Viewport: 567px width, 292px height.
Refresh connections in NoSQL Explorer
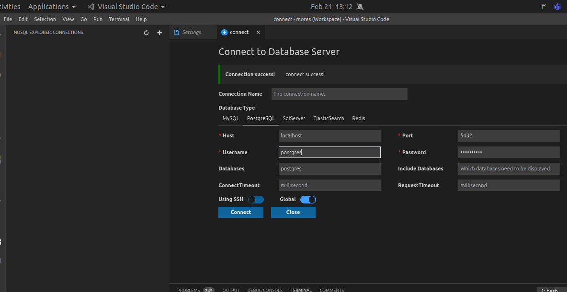146,33
